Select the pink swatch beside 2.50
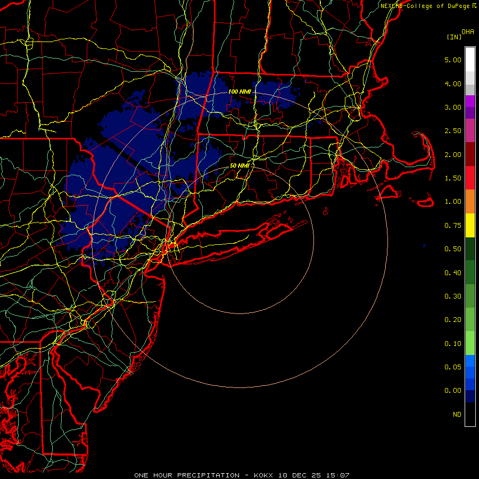Image resolution: width=479 pixels, height=479 pixels. pyautogui.click(x=470, y=130)
